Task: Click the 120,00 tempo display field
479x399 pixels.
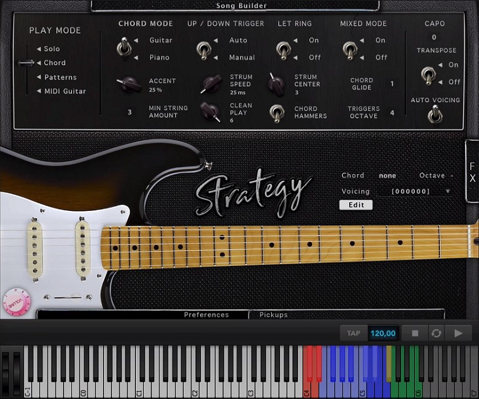Action: [x=383, y=333]
